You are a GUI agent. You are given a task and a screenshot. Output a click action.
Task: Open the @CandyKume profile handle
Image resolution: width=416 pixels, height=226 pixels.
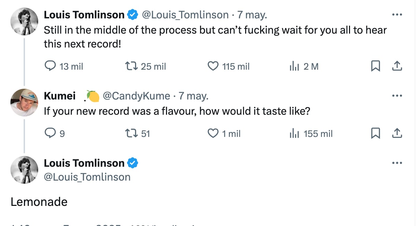pyautogui.click(x=136, y=96)
